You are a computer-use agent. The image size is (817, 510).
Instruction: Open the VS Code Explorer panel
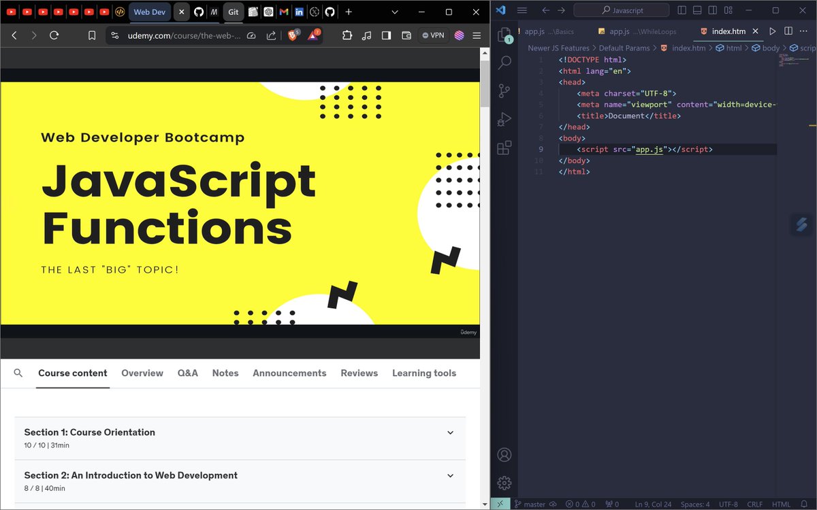pos(504,35)
